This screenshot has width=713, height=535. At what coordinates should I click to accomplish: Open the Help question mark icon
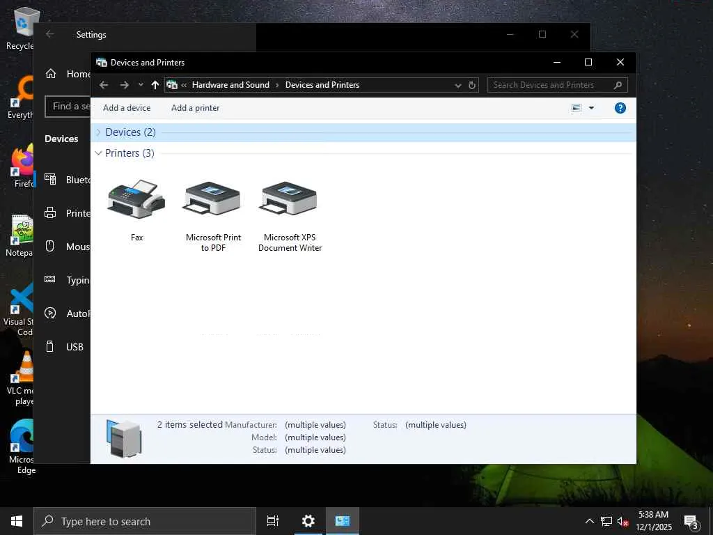click(x=620, y=108)
